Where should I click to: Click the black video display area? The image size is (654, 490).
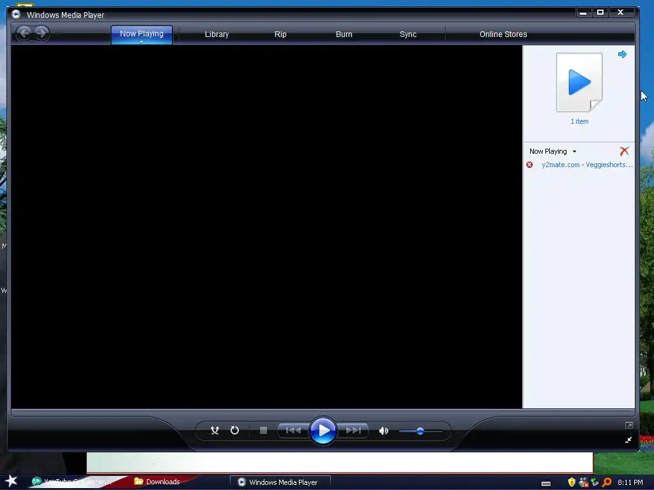pos(266,226)
